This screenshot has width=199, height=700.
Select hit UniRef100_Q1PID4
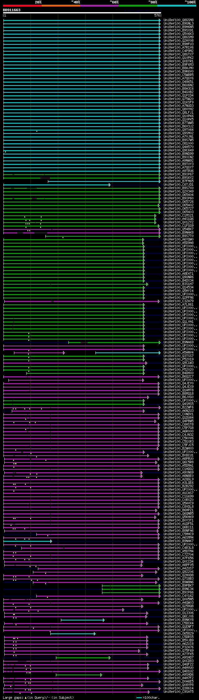[178, 95]
